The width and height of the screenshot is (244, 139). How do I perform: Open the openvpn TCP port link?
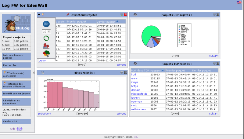point(136,102)
